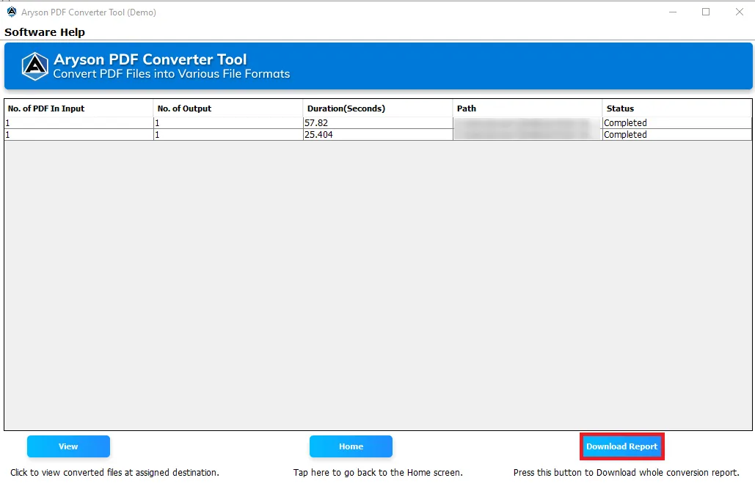Click 'Convert PDF Files into Various File Formats' subtitle
This screenshot has width=755, height=486.
[x=172, y=74]
